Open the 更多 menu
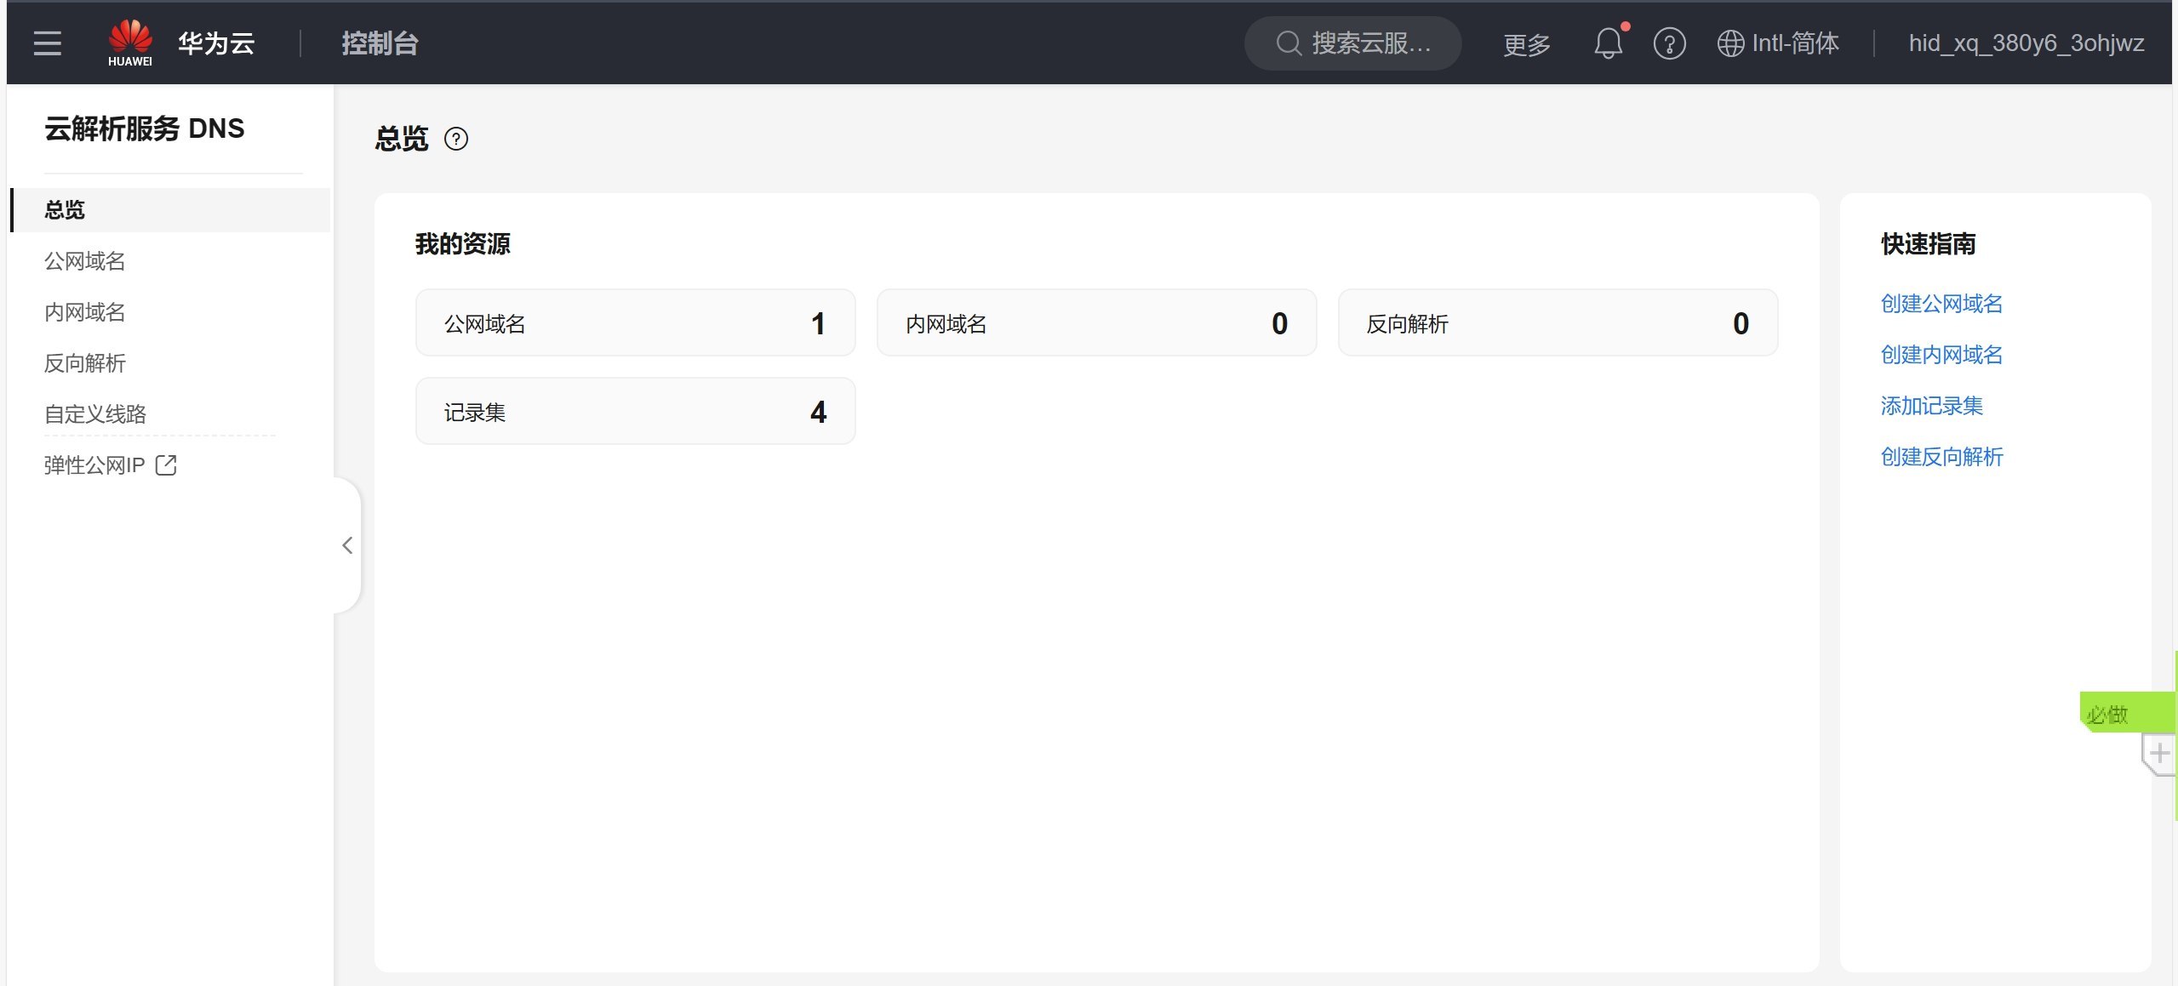2178x986 pixels. click(x=1527, y=44)
